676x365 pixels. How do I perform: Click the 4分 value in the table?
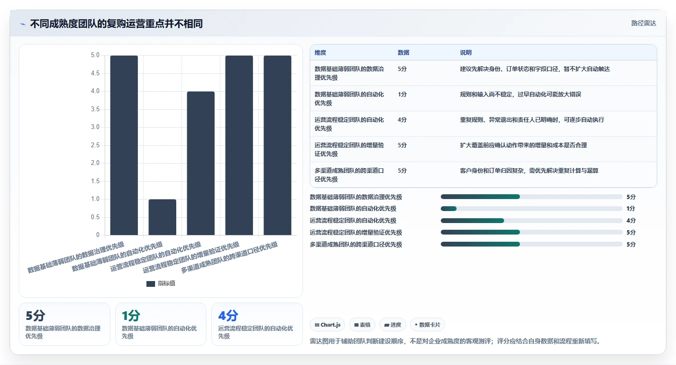click(402, 120)
